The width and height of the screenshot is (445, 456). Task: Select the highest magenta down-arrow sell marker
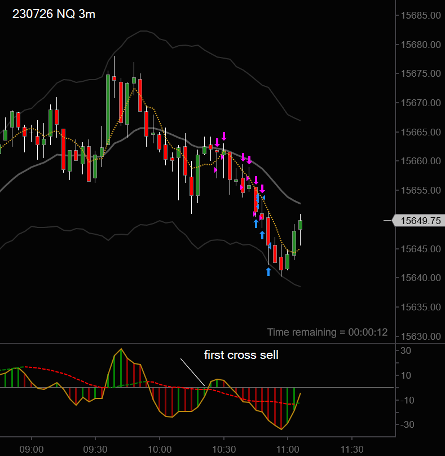tap(224, 136)
